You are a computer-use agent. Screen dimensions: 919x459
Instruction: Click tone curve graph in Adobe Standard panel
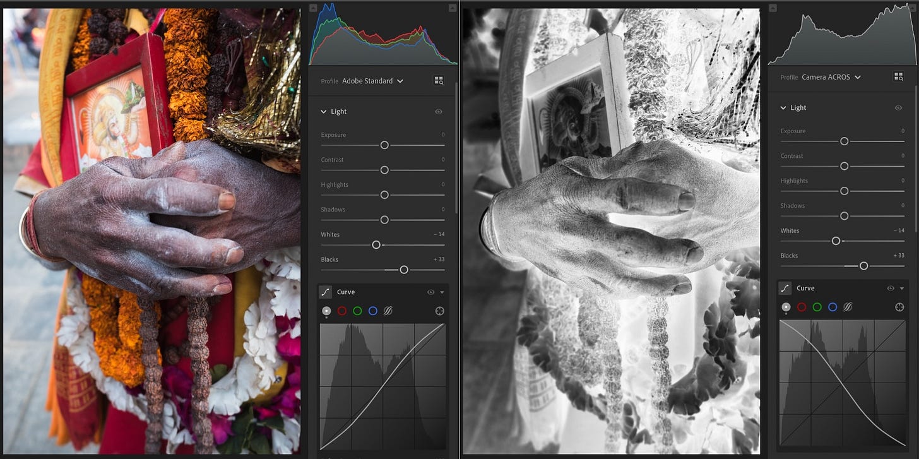point(383,386)
